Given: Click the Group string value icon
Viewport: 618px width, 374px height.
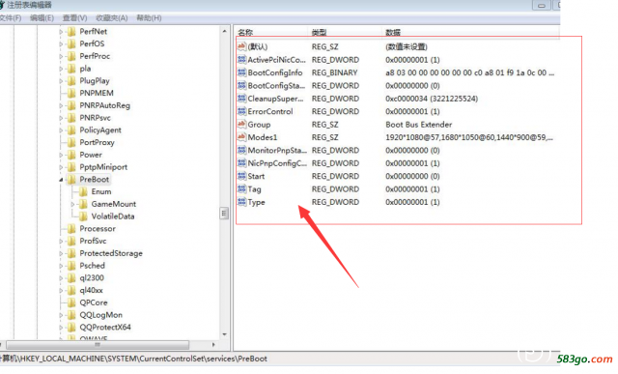Looking at the screenshot, I should pyautogui.click(x=241, y=125).
